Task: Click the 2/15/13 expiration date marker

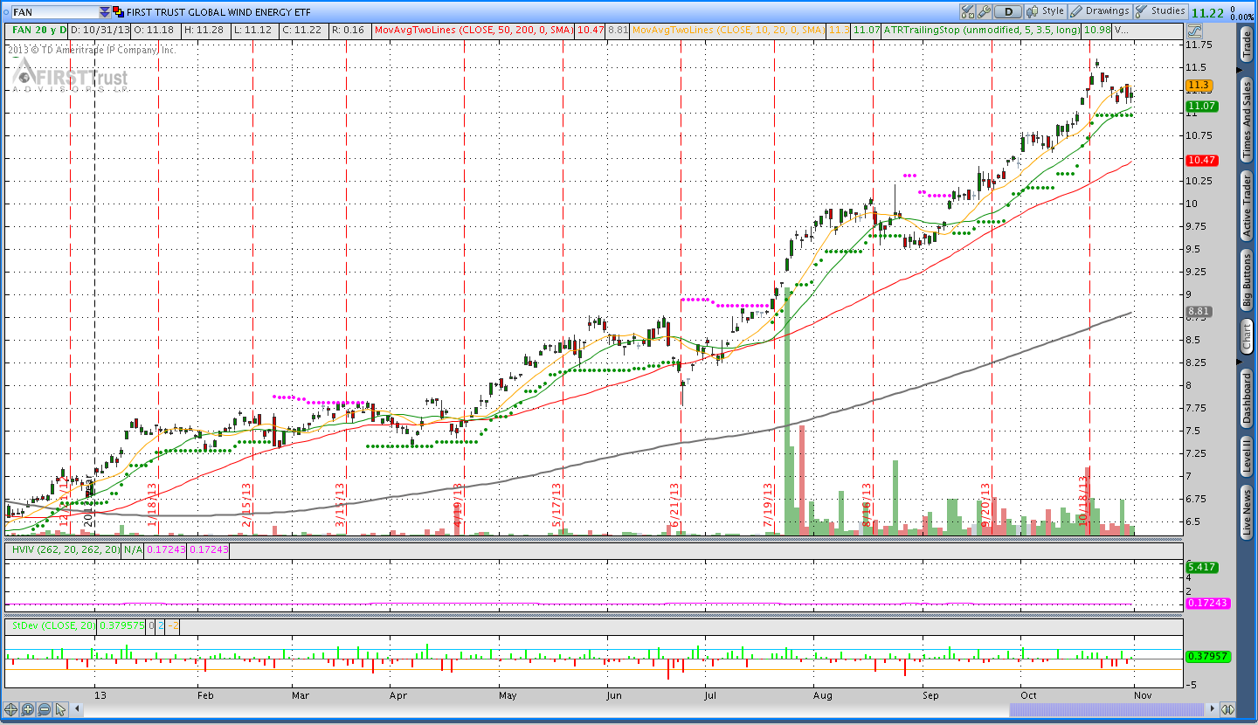Action: 246,504
